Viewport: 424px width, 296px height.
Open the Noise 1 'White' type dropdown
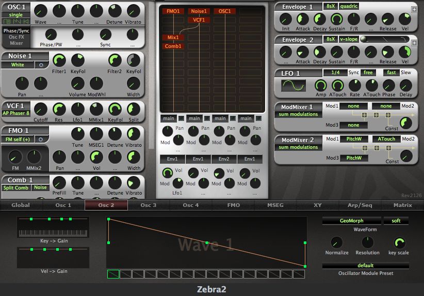[x=18, y=65]
